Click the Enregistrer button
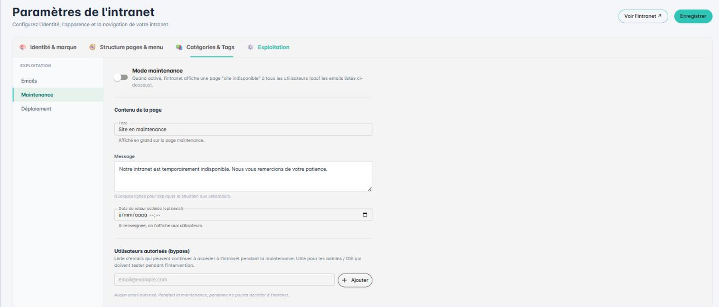 (x=693, y=16)
